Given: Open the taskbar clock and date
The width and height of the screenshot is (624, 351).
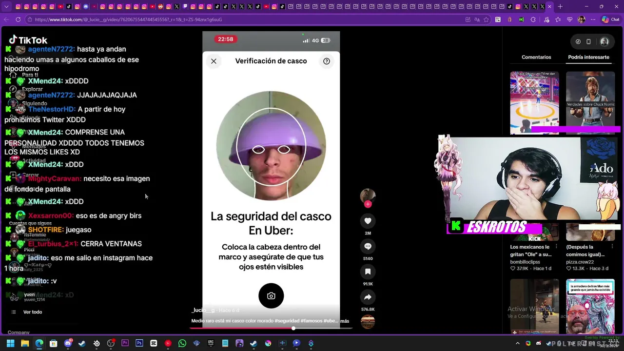Looking at the screenshot, I should pos(609,343).
